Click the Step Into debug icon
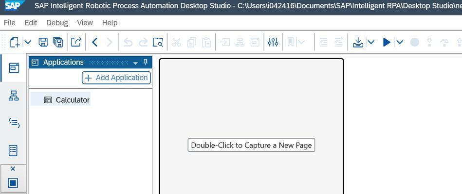Screen dimensions: 462x194 coord(429,42)
